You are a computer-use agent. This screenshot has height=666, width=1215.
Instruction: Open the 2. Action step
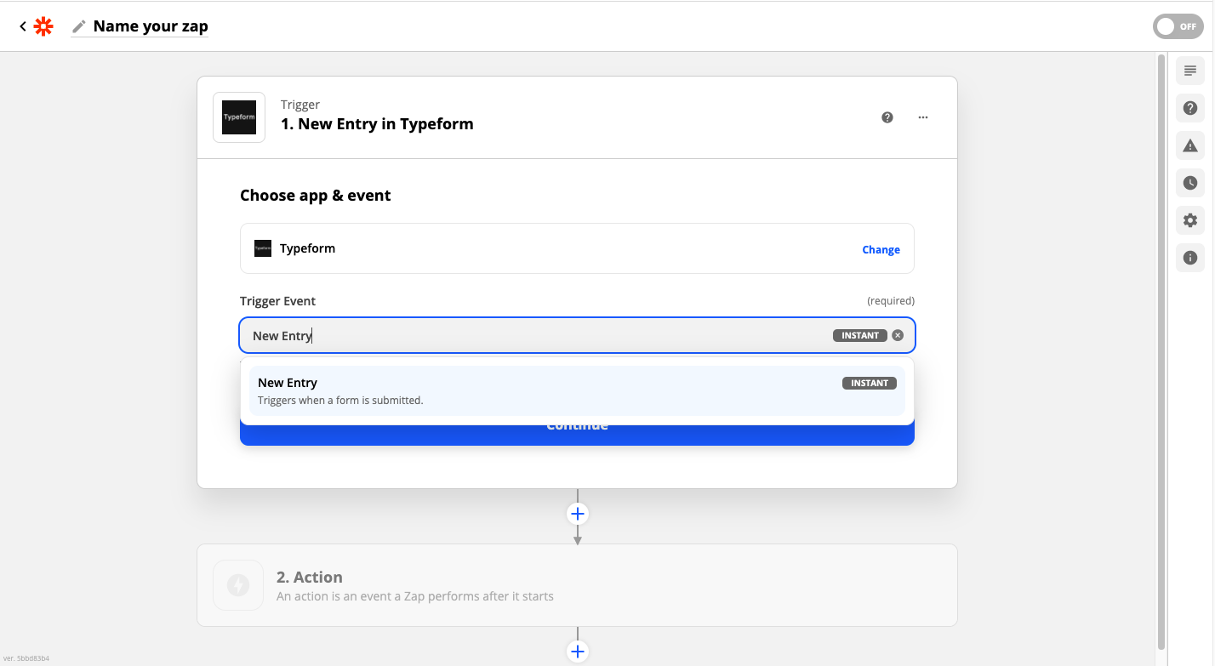click(x=577, y=585)
